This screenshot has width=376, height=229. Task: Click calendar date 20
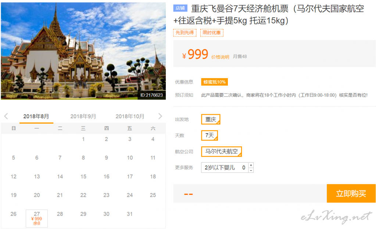pyautogui.click(x=37, y=195)
